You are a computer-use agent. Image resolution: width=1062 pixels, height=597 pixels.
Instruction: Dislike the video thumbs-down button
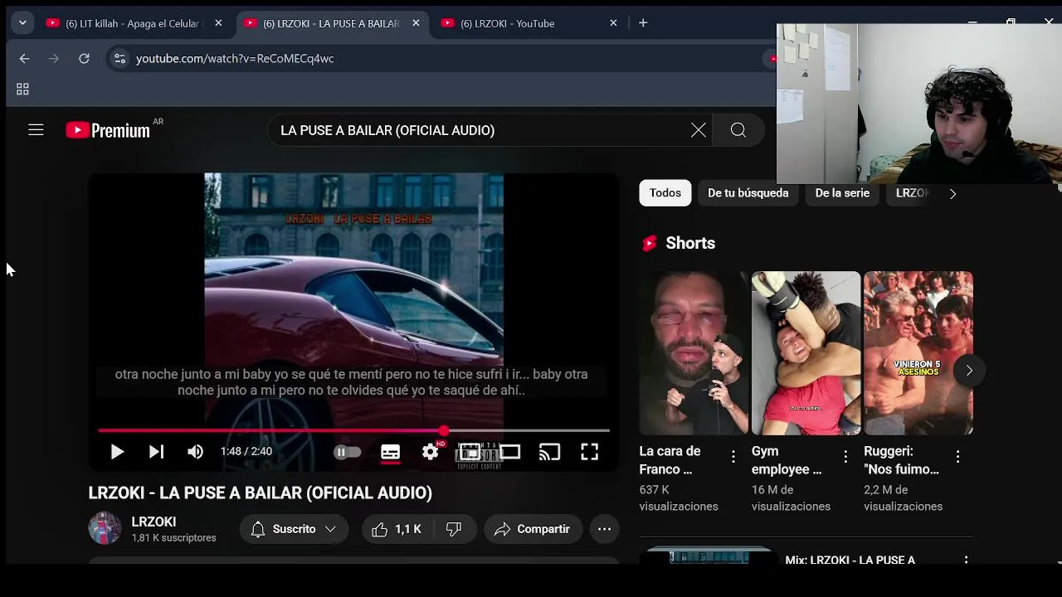454,529
